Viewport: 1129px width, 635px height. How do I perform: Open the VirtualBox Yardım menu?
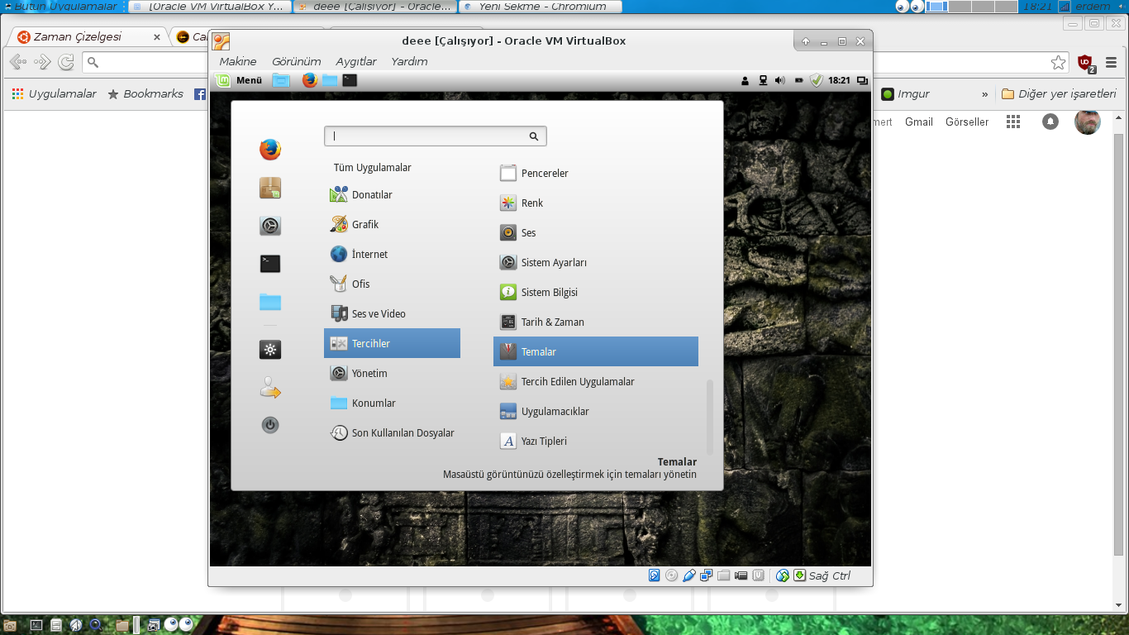point(409,61)
